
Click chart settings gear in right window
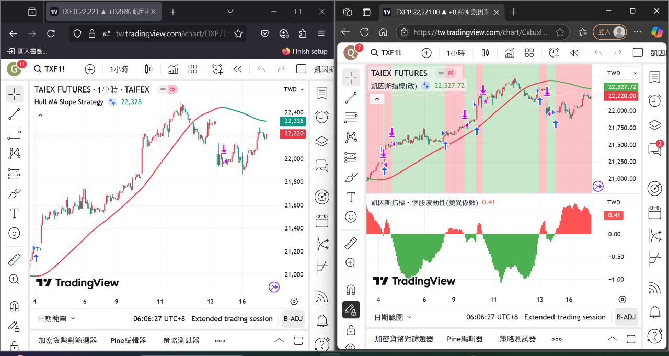[622, 300]
